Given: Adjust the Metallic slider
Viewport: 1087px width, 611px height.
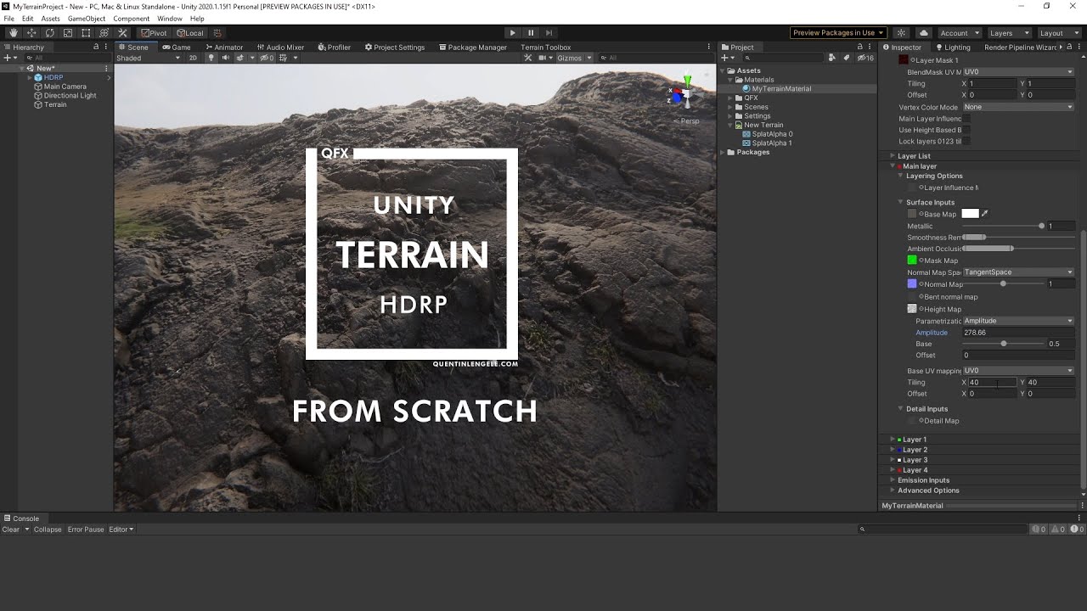Looking at the screenshot, I should (x=1003, y=226).
